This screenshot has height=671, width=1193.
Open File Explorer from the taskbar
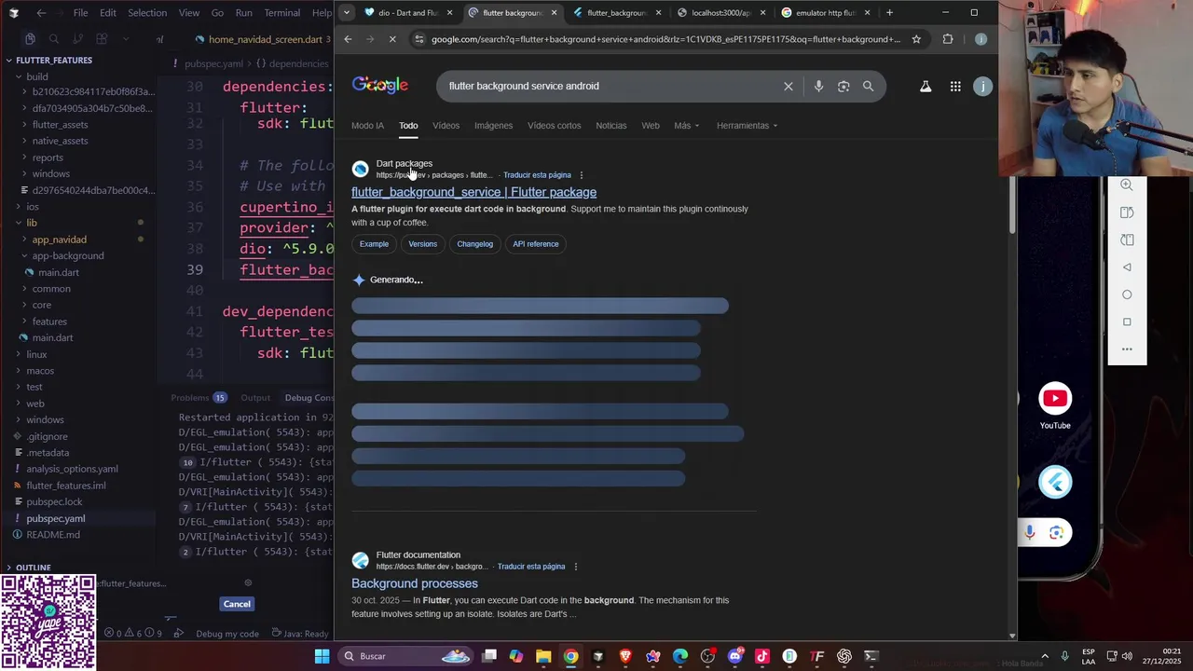pyautogui.click(x=543, y=656)
